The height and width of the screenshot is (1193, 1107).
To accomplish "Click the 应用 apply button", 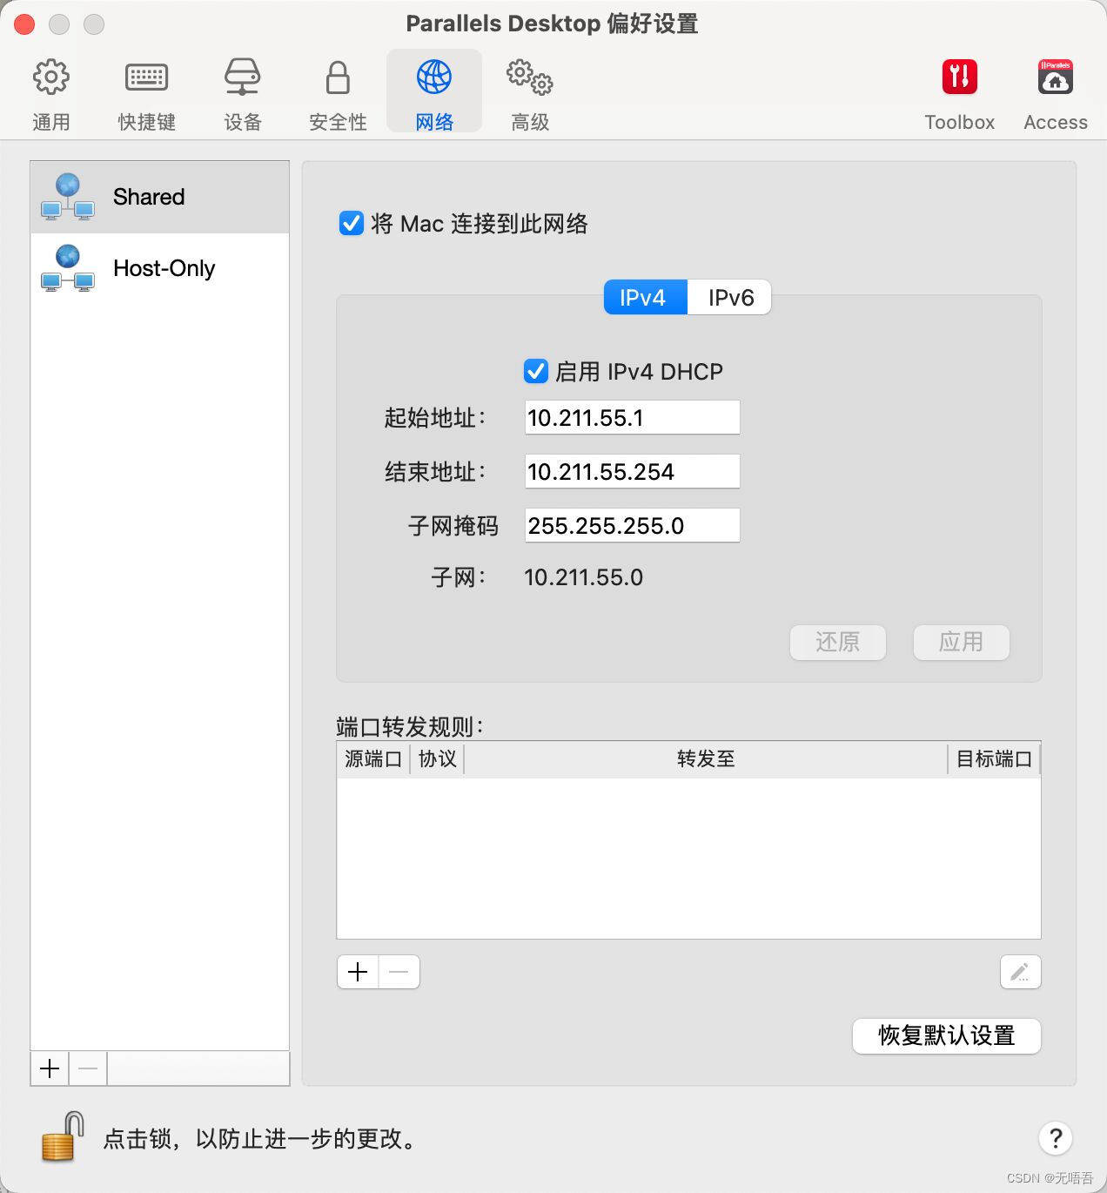I will (961, 642).
